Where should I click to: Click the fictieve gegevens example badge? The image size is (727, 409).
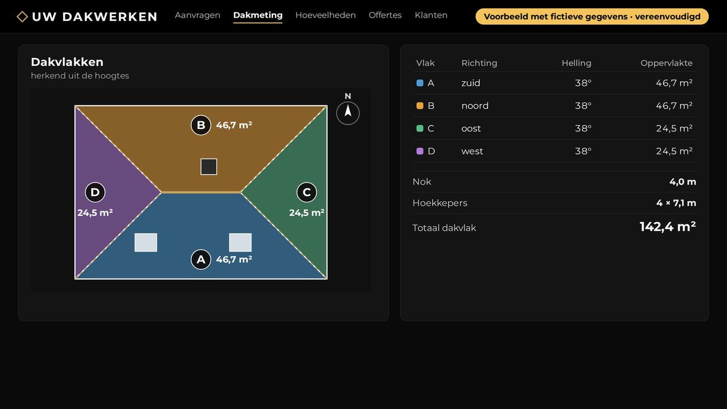click(592, 16)
